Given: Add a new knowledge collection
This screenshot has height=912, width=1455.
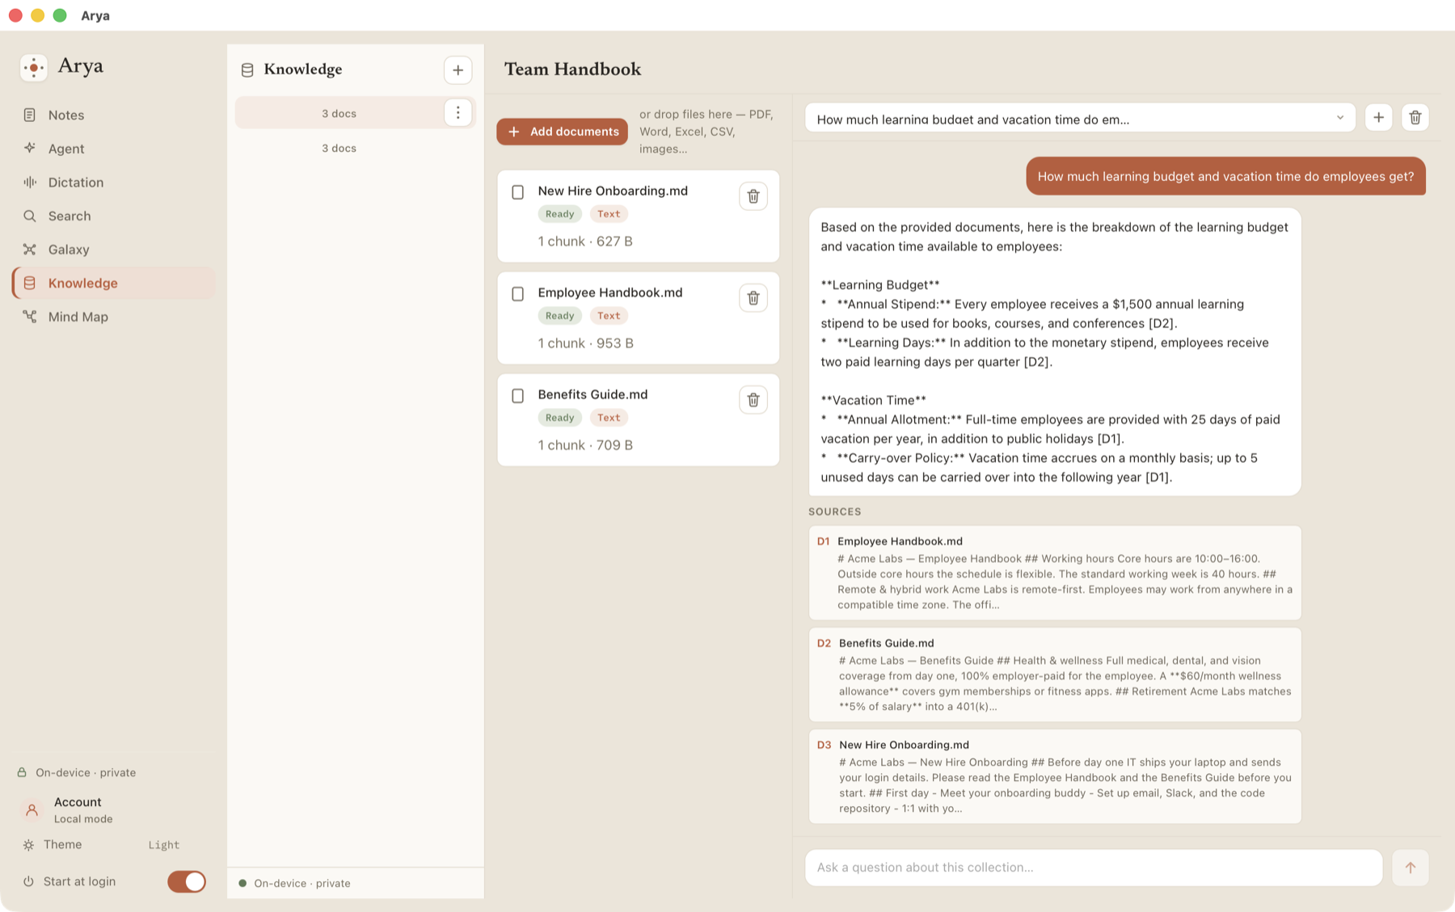Looking at the screenshot, I should pos(458,70).
